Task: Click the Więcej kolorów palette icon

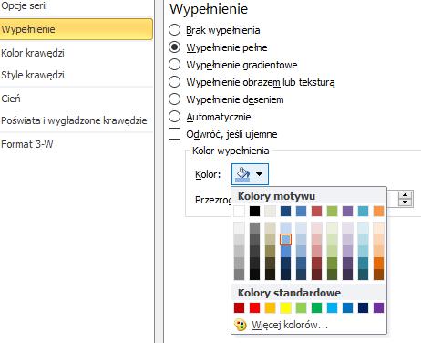Action: point(241,325)
